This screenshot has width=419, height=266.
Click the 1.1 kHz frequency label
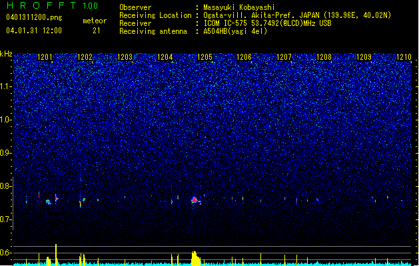6,86
